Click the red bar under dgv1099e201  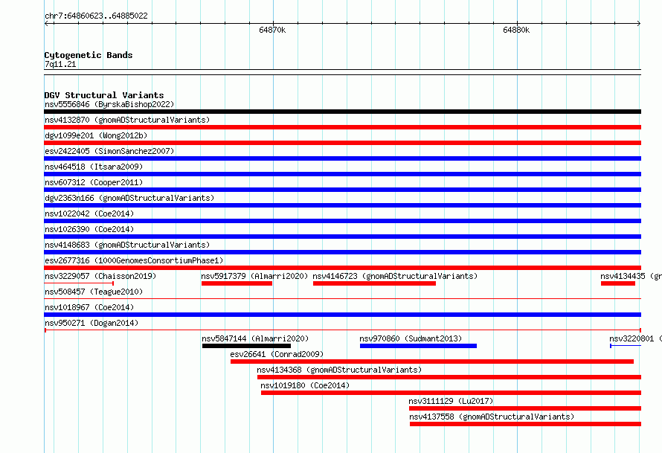click(x=342, y=143)
